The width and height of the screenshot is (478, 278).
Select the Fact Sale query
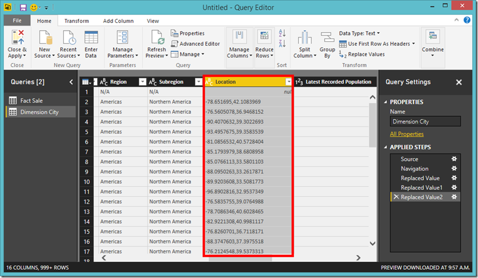click(41, 100)
